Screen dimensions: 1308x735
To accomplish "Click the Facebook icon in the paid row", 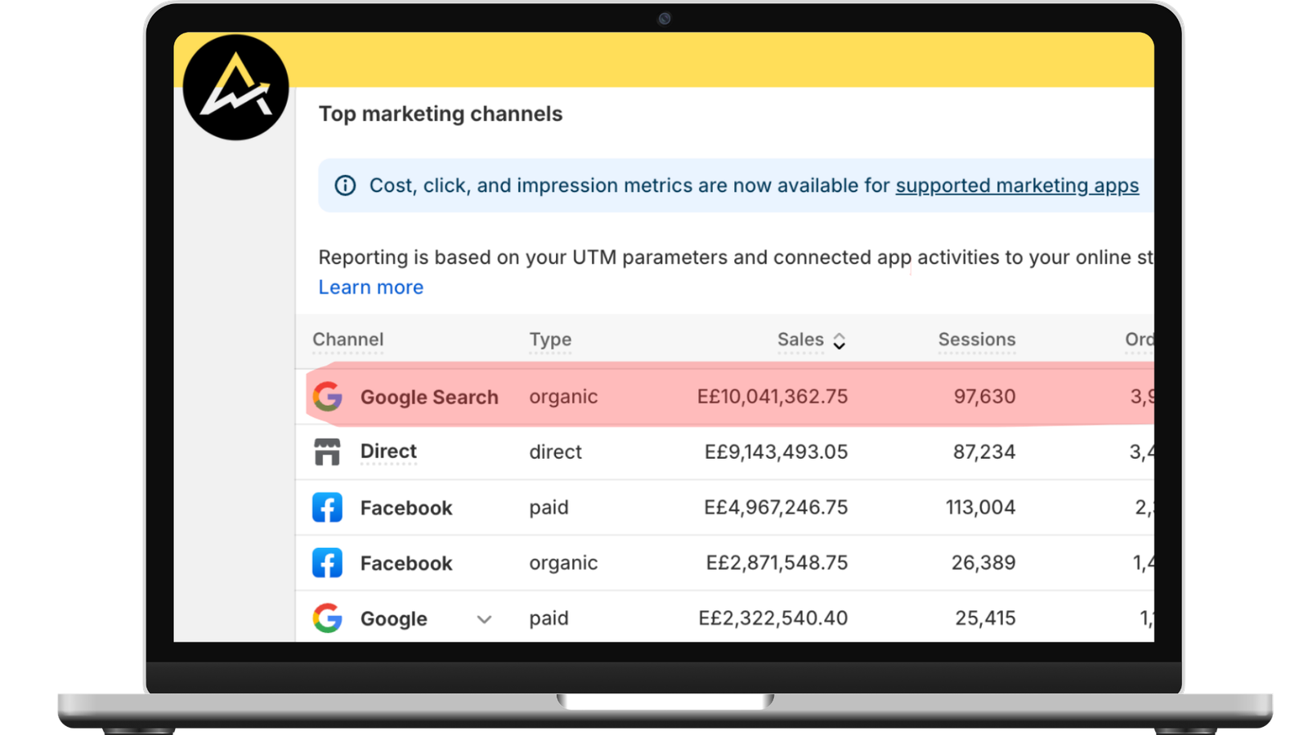I will coord(327,507).
